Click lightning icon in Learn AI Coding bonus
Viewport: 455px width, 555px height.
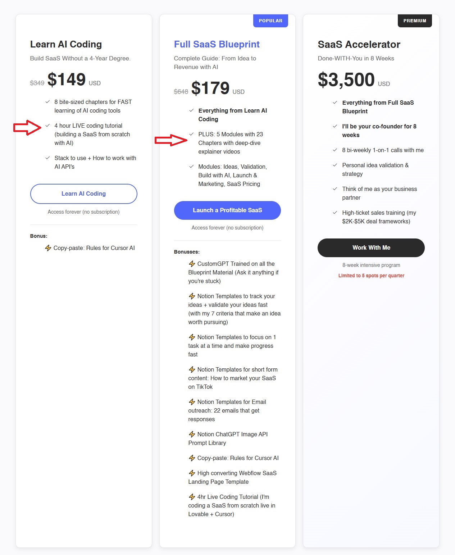[x=48, y=248]
